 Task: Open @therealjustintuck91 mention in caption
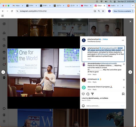point(109,48)
